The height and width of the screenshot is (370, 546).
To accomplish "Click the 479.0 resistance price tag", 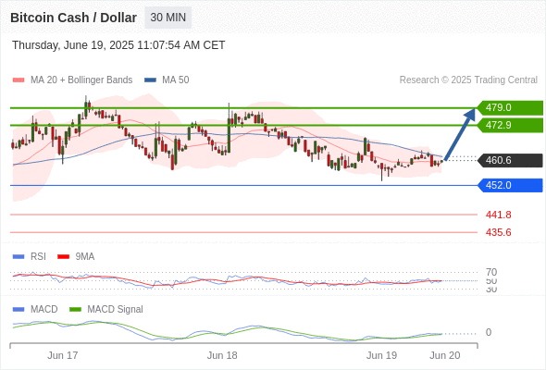I will [x=510, y=107].
